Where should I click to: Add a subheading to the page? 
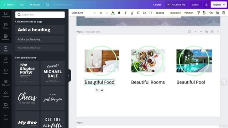coord(40,39)
